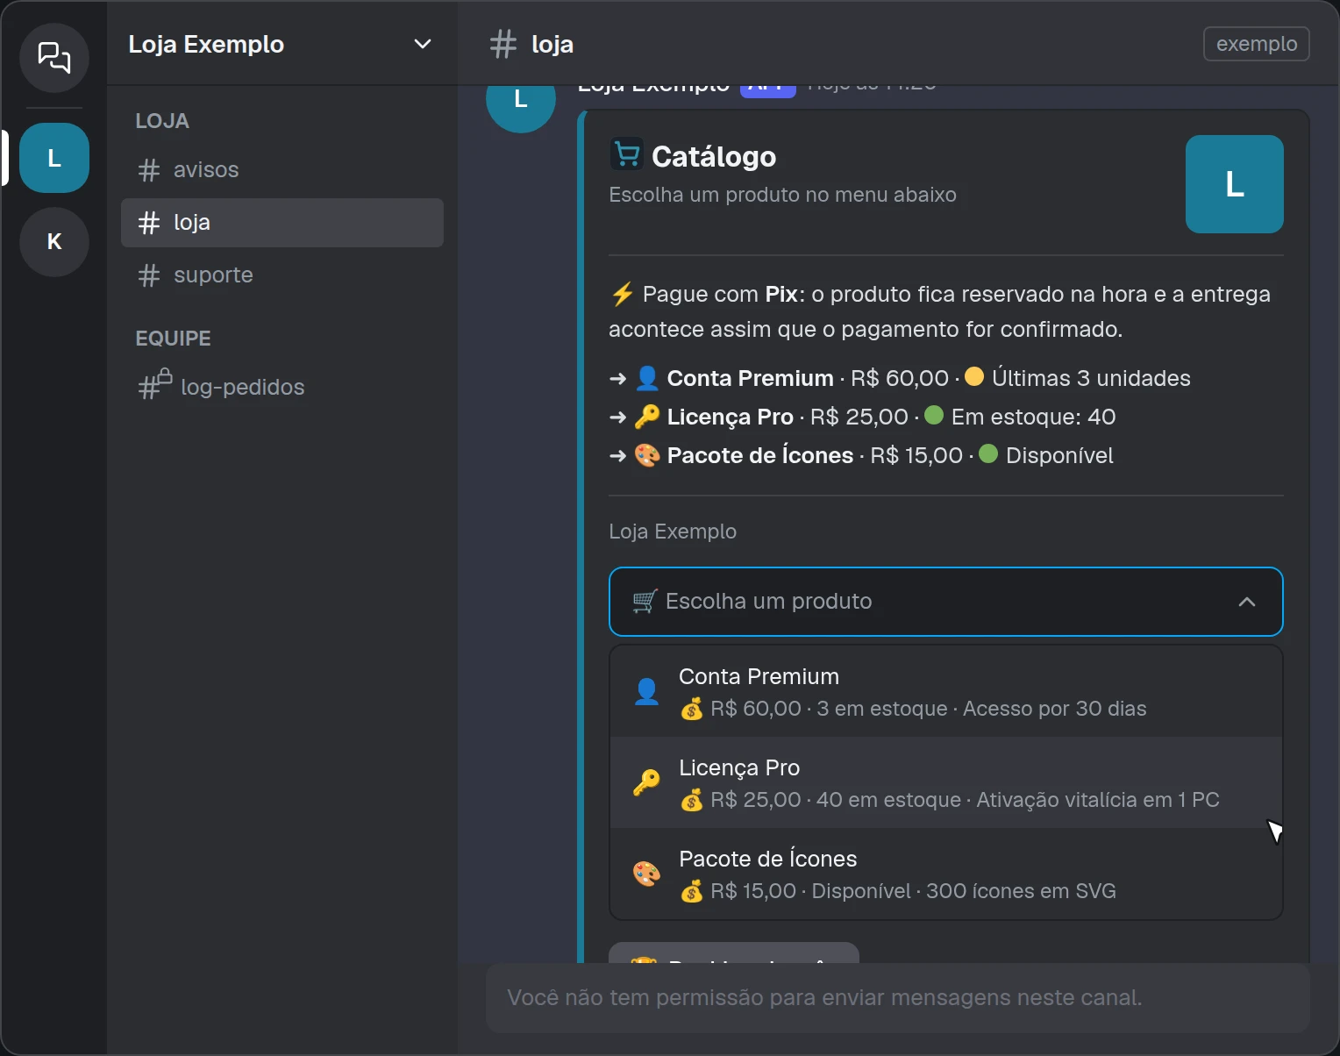Collapse the LOJA category
The width and height of the screenshot is (1340, 1056).
point(162,121)
